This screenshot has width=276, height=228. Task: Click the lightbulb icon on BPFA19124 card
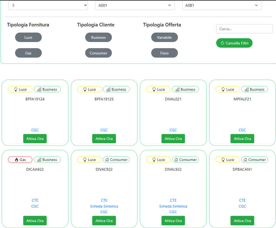tap(16, 89)
